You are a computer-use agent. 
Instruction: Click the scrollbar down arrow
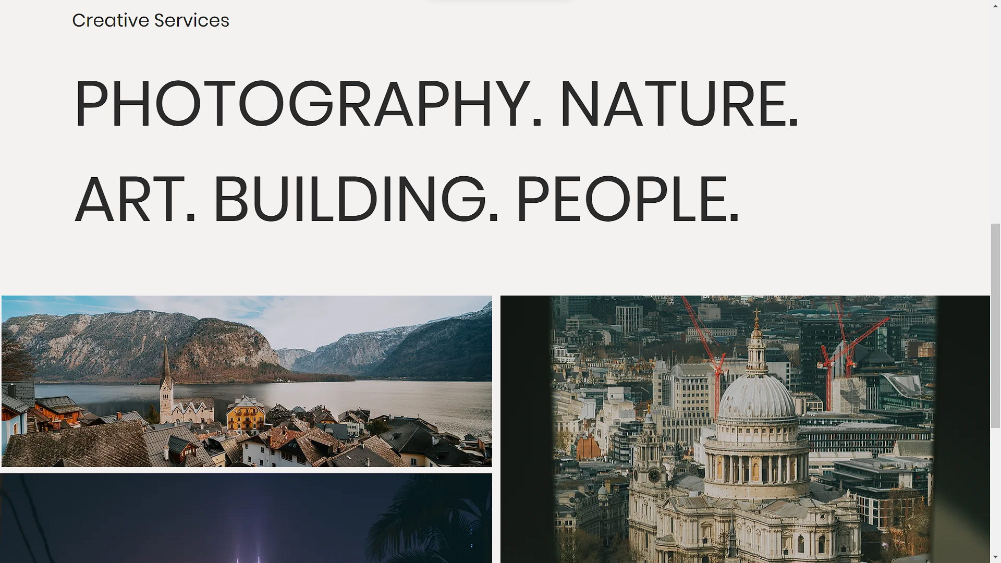pos(995,558)
